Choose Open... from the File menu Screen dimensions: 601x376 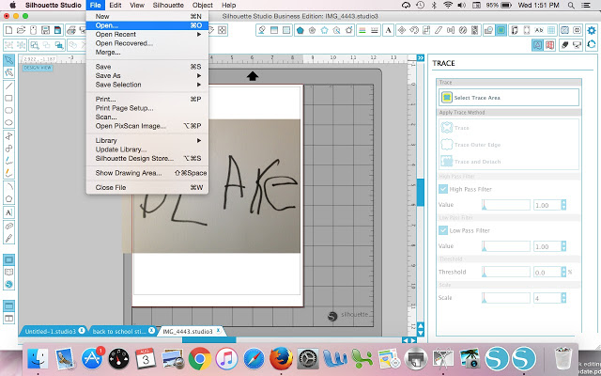click(x=147, y=25)
